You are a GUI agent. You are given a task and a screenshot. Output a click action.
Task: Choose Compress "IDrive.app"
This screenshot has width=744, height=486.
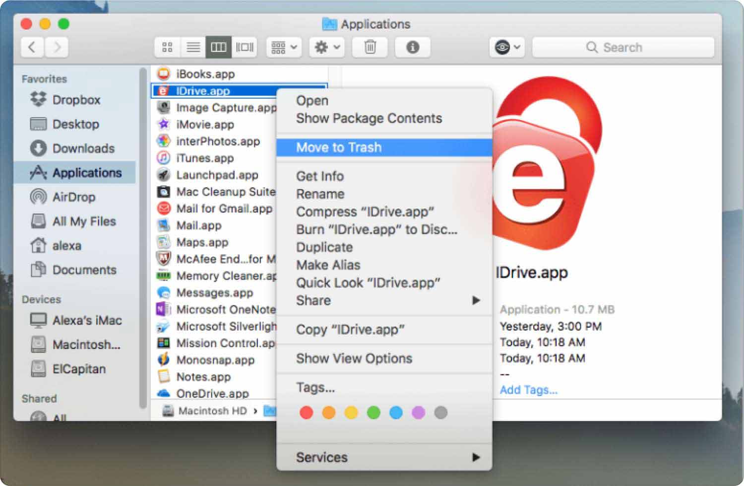384,212
